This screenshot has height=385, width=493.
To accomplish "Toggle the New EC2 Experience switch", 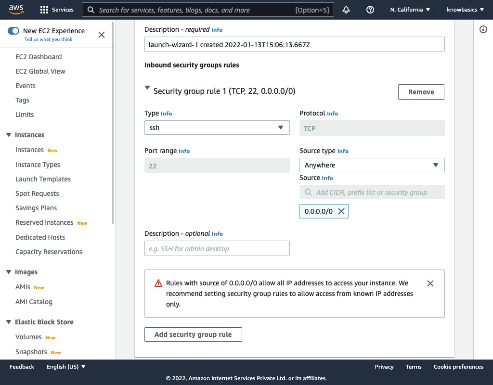I will 13,30.
